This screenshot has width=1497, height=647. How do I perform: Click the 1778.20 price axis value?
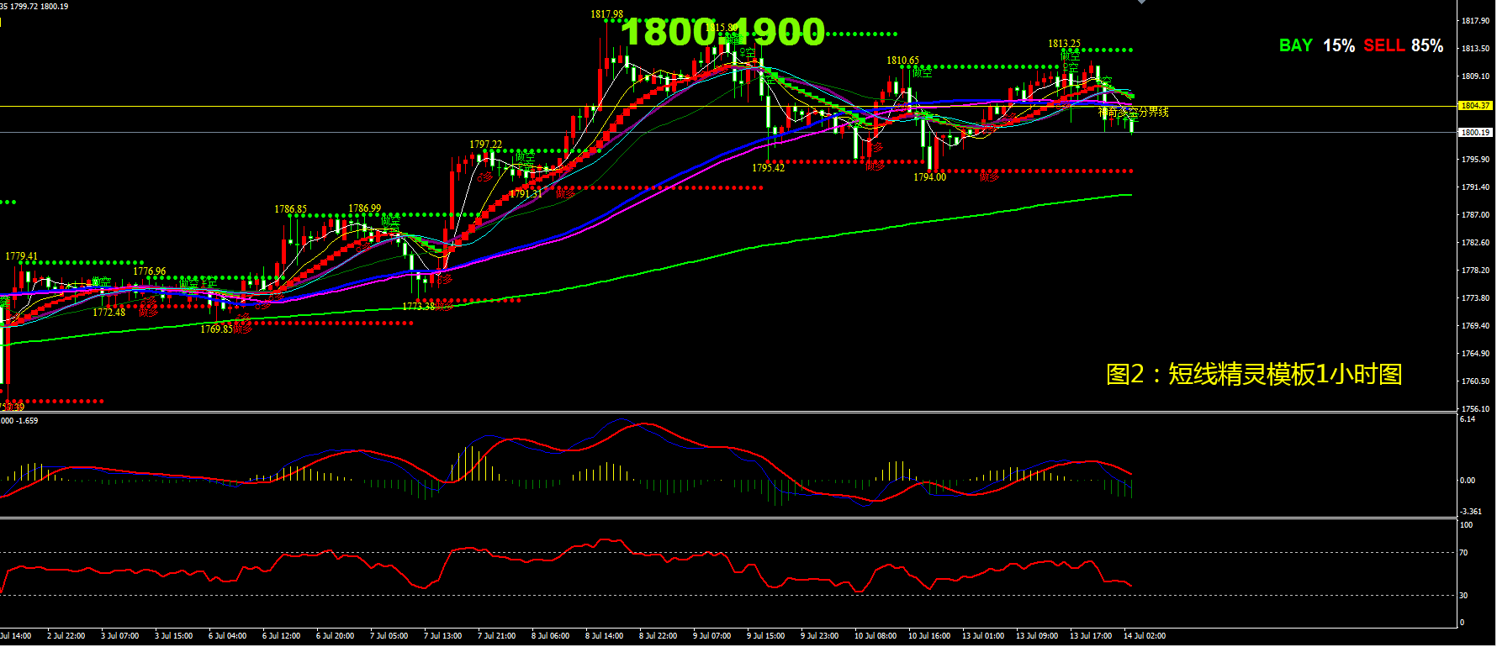click(1476, 271)
